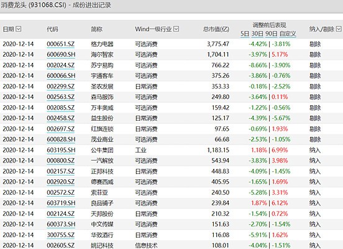
Task: Select the 天邦股份 name cell
Action: [x=102, y=214]
